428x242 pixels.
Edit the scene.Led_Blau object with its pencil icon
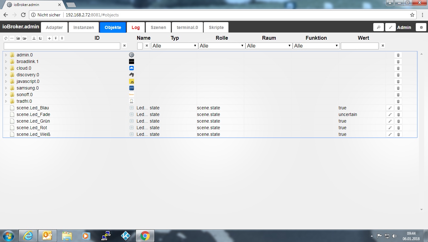click(390, 108)
